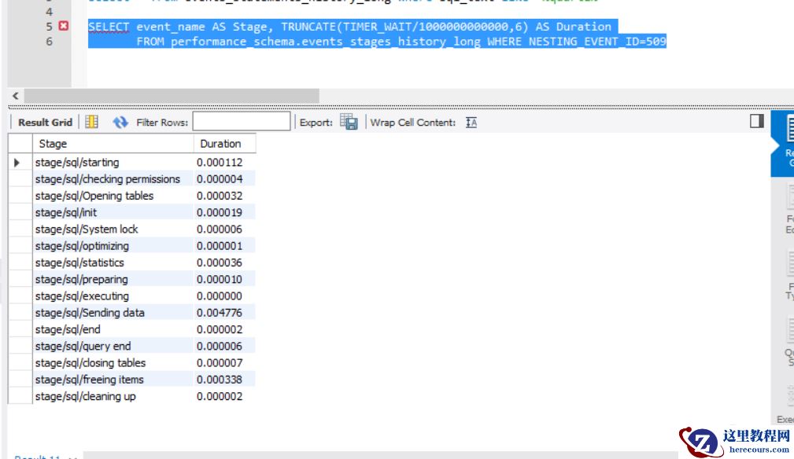Select the 'stage/sql/closing tables' cell
Screen dimensions: 794x459
[x=113, y=362]
